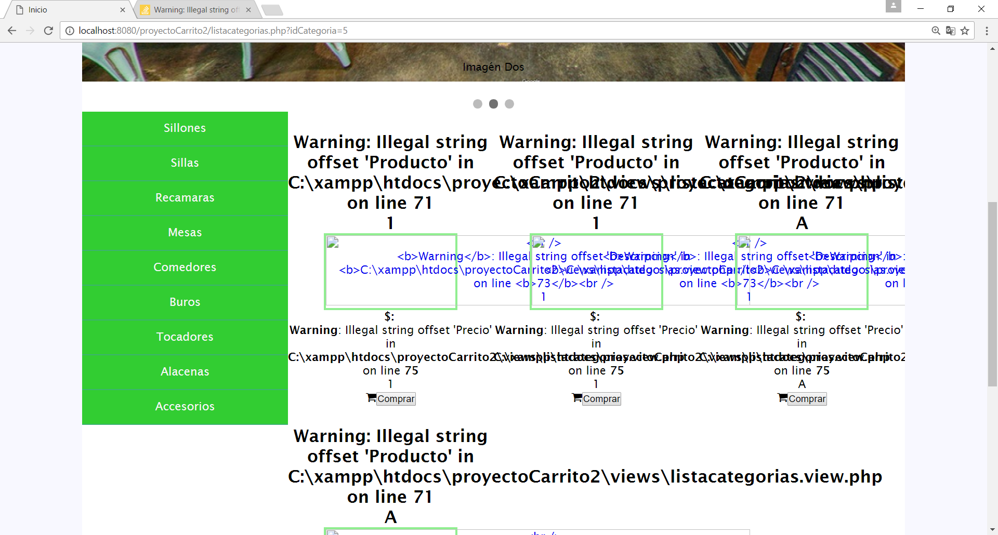
Task: Open the Sillas category
Action: click(185, 163)
